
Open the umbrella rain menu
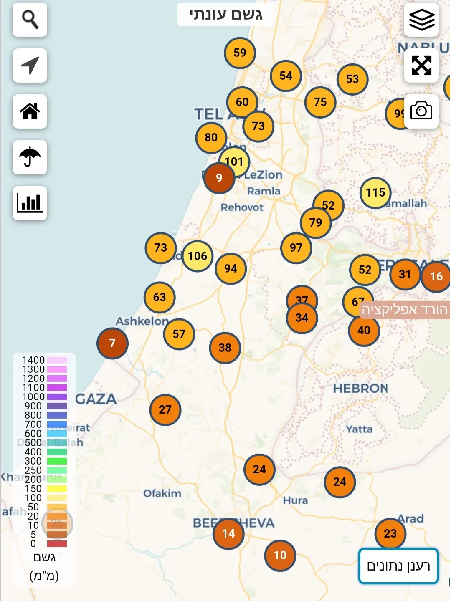[x=30, y=157]
